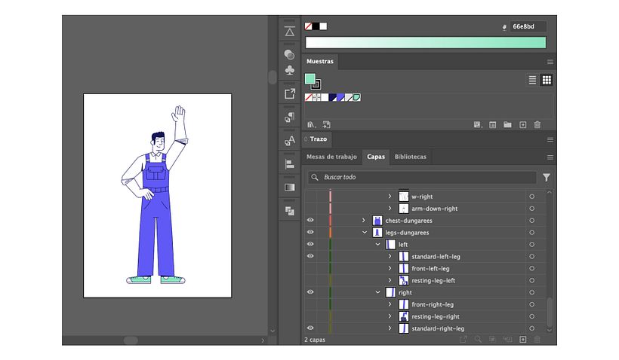Collapse the legs-dungarees layer
Screen dimensions: 619x360
pyautogui.click(x=365, y=233)
